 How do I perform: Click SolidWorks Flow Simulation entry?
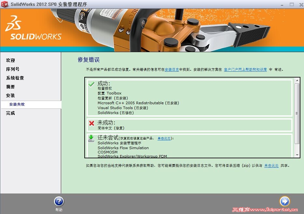123,148
